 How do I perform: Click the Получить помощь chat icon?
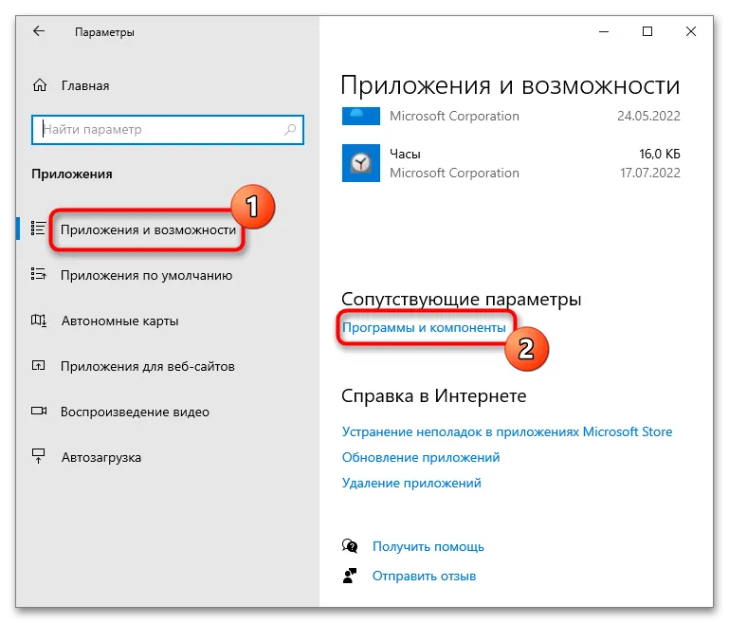[351, 546]
